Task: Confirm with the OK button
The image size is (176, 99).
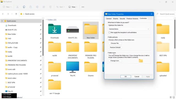Action: point(125,76)
